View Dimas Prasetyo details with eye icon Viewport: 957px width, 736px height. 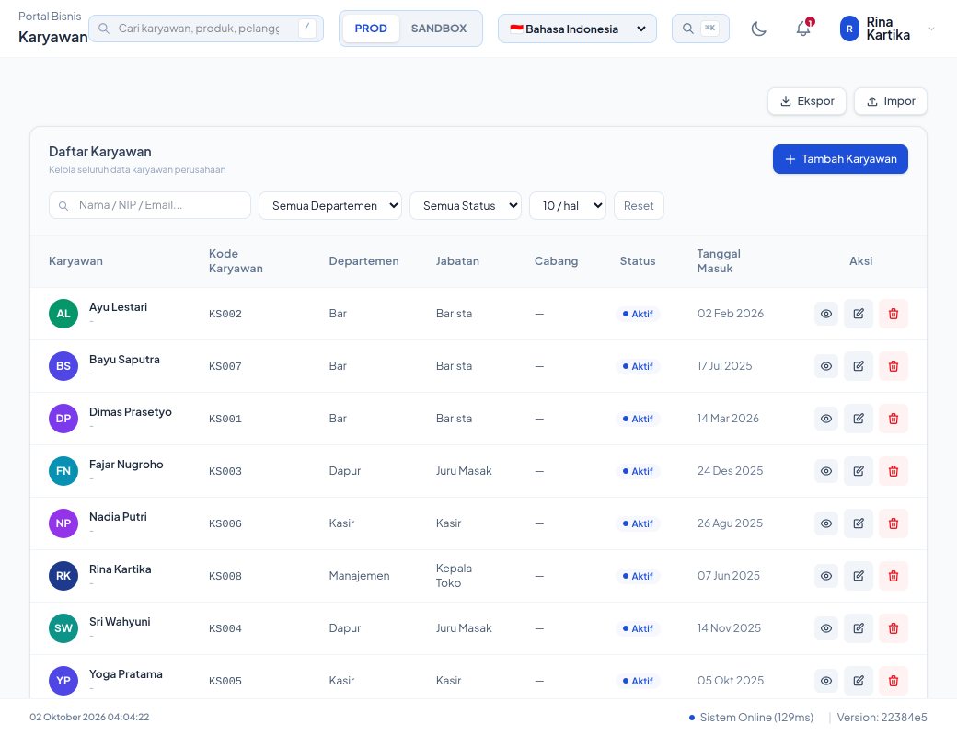pos(825,419)
